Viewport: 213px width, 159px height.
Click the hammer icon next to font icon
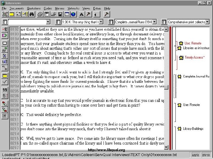[88, 14]
